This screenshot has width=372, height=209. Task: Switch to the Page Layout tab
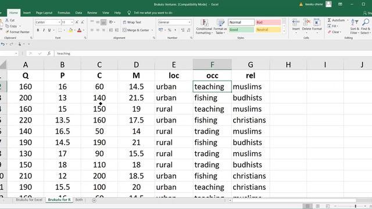click(x=44, y=13)
